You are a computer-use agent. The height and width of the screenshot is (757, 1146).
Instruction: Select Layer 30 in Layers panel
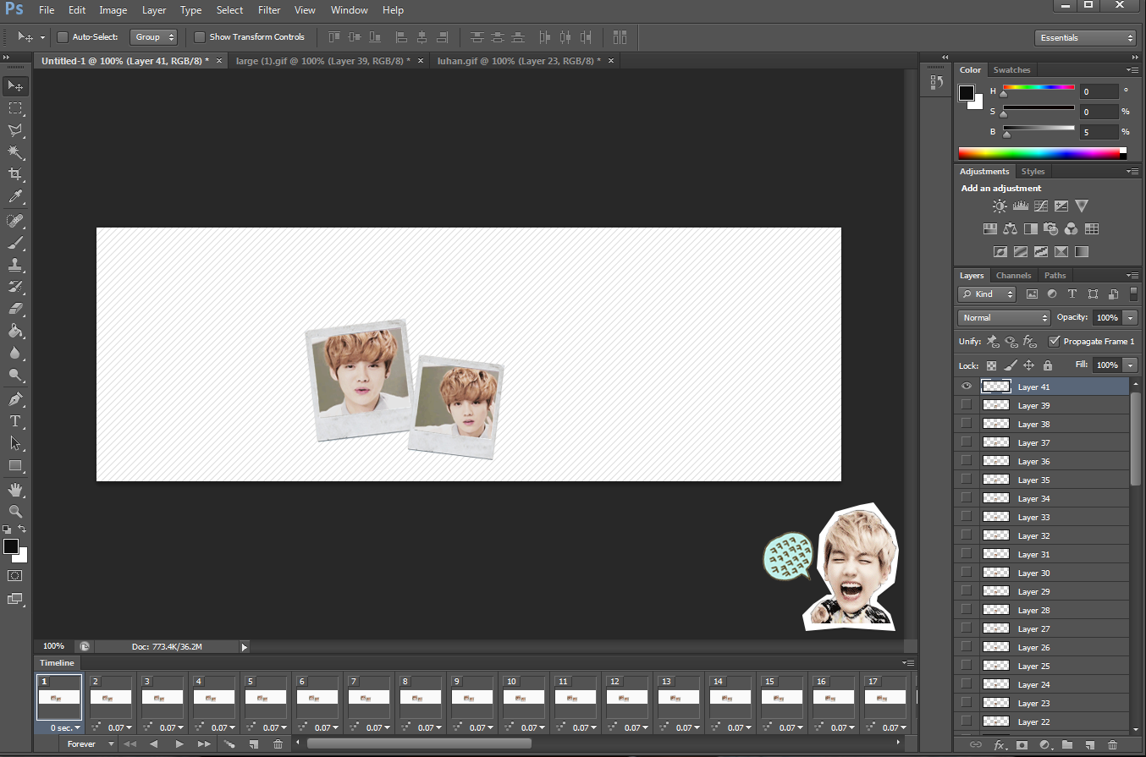[x=1041, y=573]
